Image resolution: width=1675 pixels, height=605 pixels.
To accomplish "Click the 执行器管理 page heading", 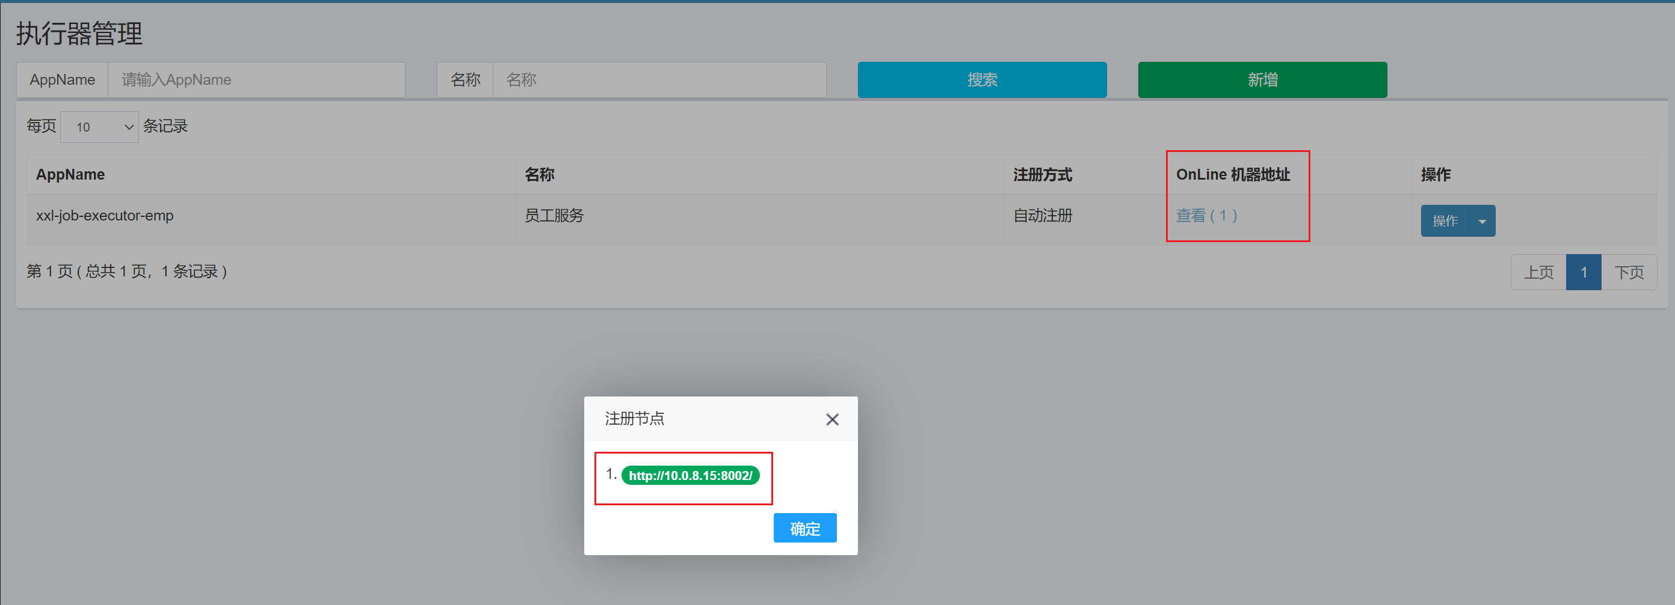I will click(x=78, y=34).
